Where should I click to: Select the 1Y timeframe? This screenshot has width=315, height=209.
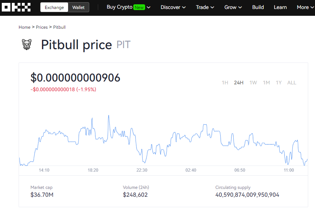(x=279, y=83)
